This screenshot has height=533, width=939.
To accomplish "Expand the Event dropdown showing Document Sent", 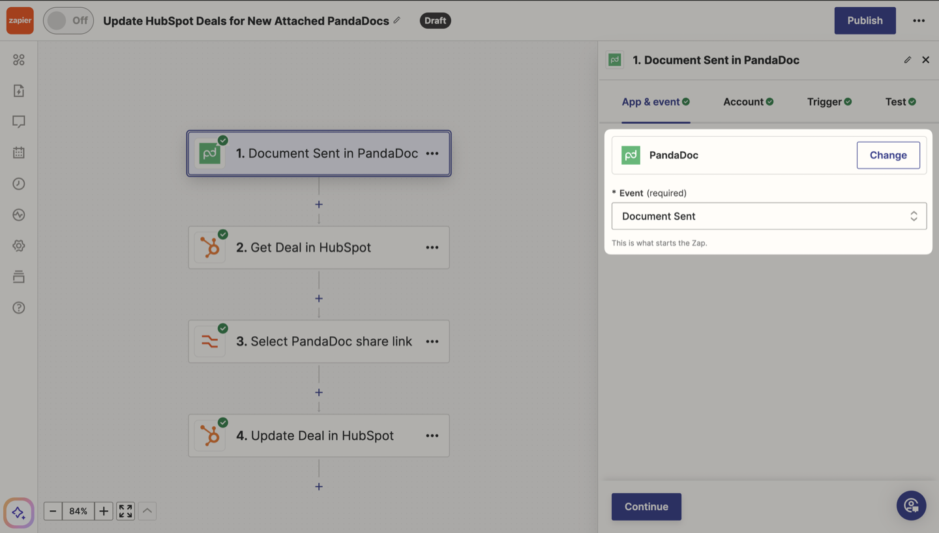I will [769, 216].
